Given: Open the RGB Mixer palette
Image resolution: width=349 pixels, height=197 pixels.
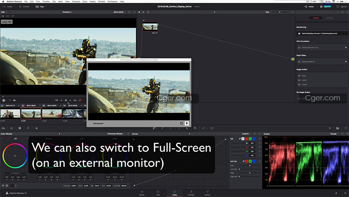Looking at the screenshot, I should (x=28, y=128).
